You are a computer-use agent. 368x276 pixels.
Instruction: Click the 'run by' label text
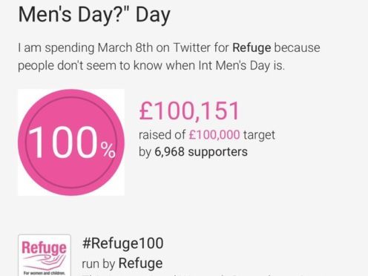pyautogui.click(x=99, y=263)
